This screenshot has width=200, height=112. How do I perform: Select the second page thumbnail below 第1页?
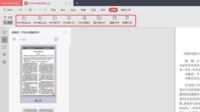coord(38,109)
